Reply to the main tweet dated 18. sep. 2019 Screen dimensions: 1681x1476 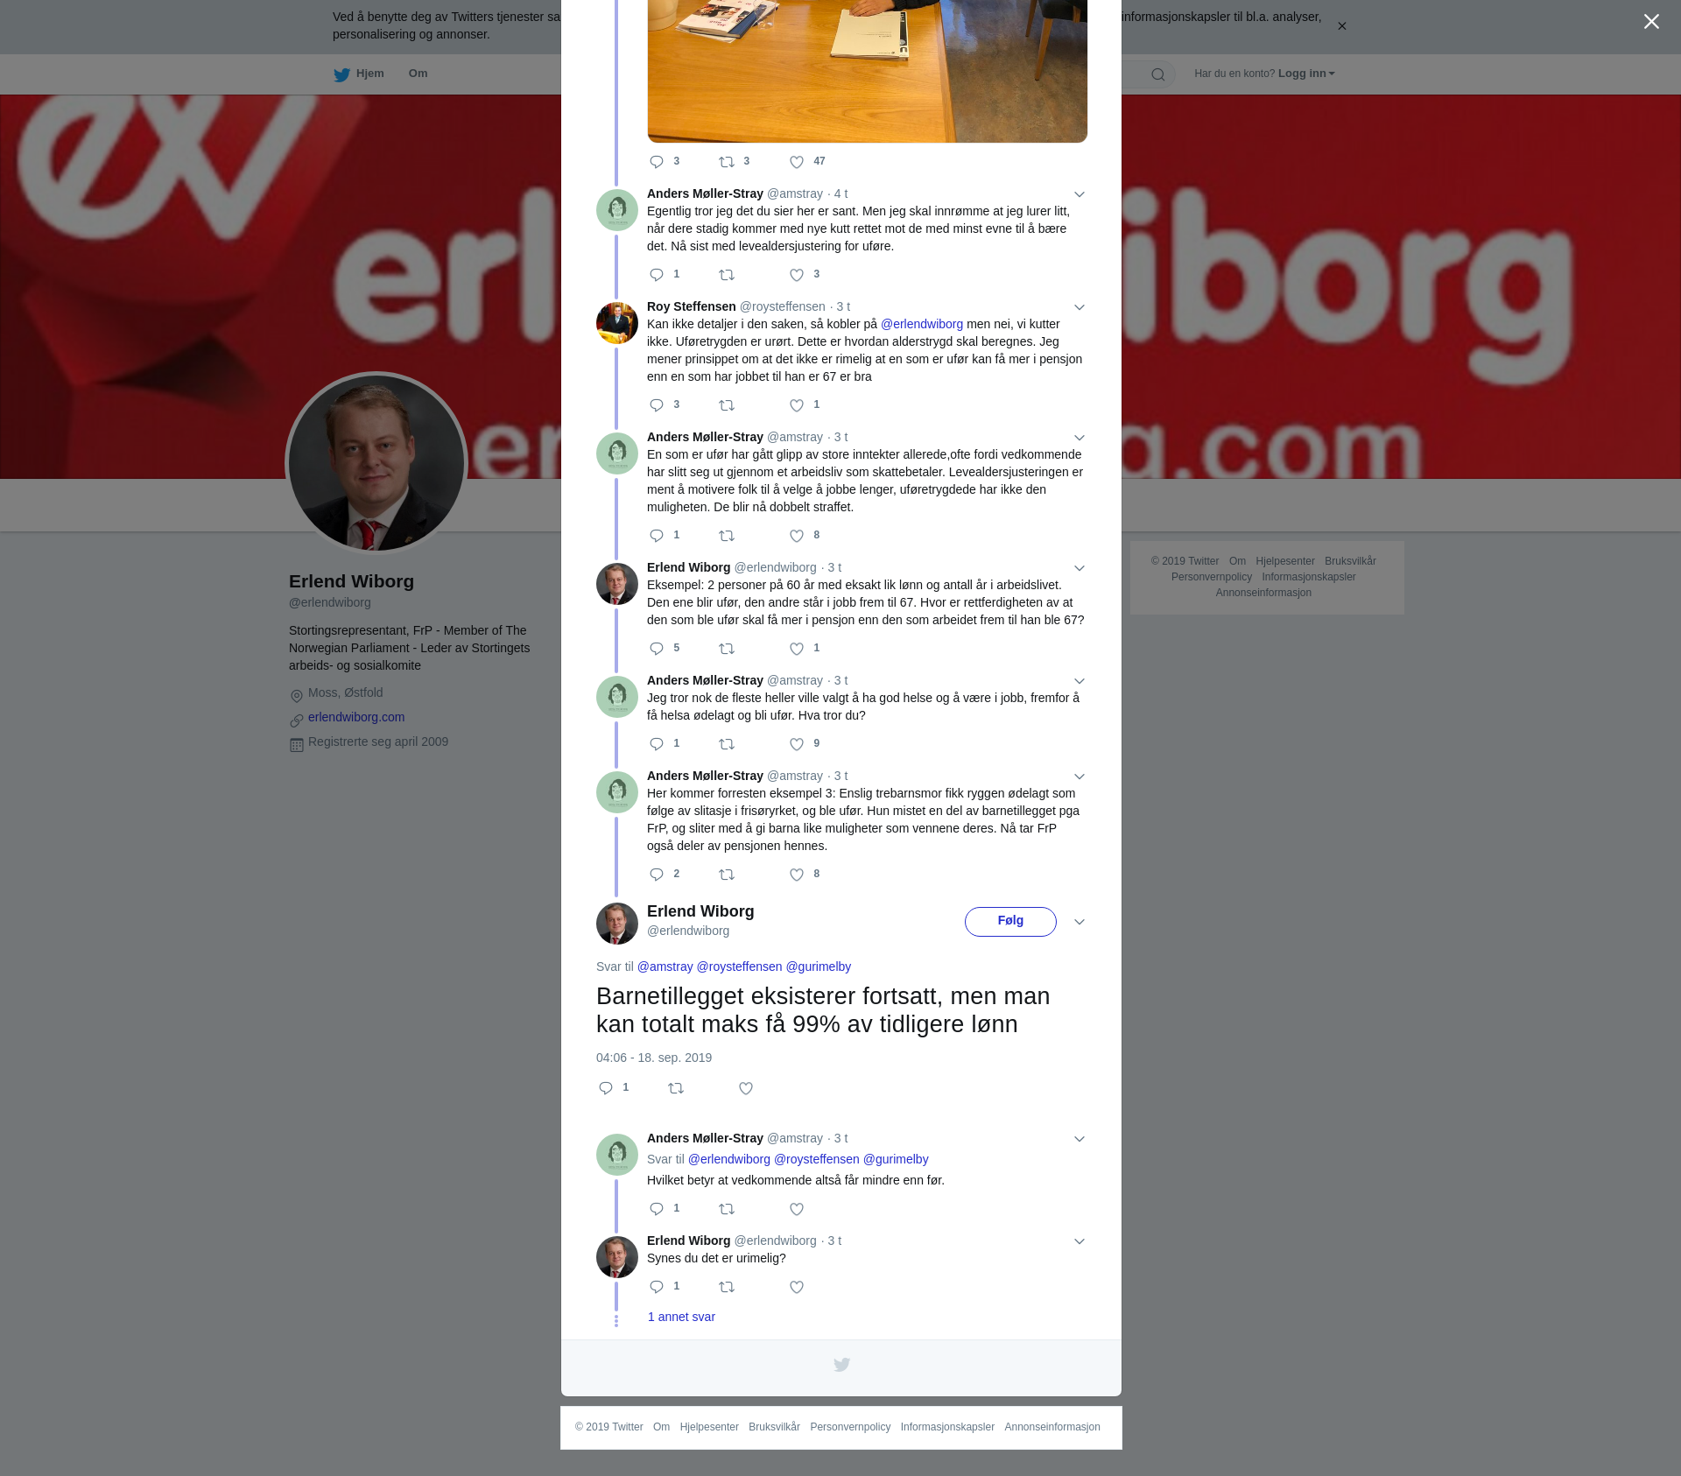point(606,1088)
